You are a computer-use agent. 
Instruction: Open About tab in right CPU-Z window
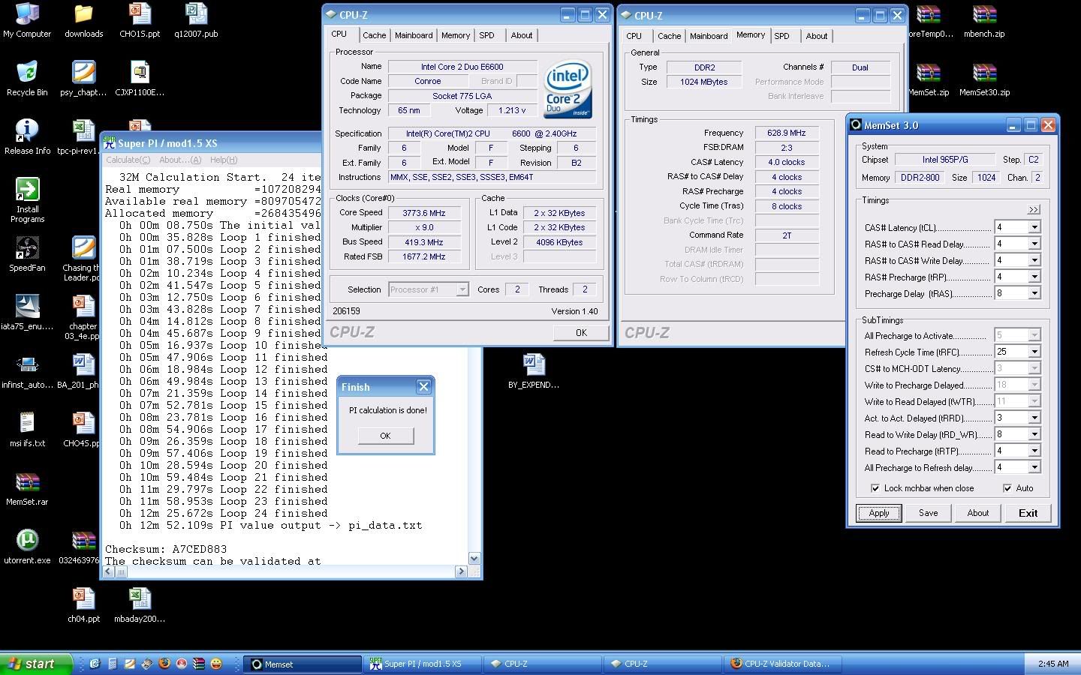817,36
